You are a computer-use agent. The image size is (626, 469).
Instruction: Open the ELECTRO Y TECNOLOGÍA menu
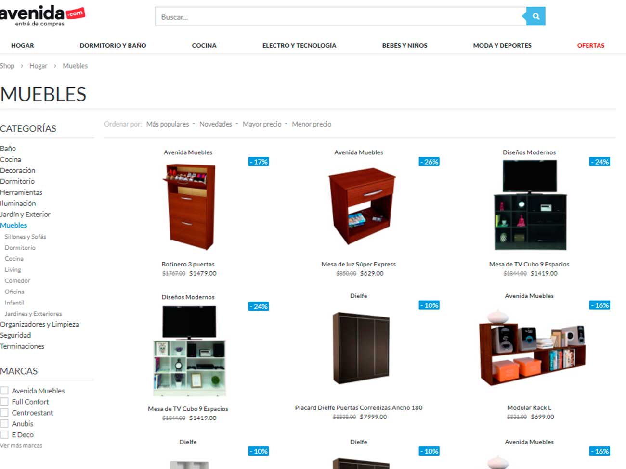click(x=299, y=45)
